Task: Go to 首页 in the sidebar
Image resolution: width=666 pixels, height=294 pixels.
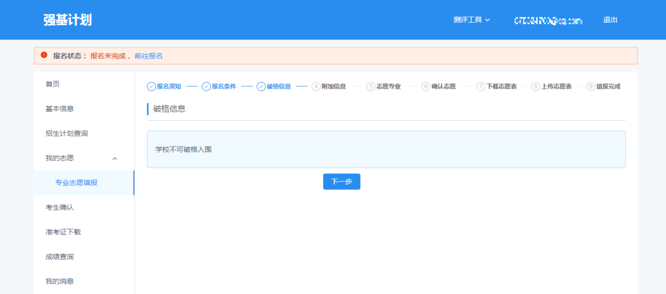Action: click(x=52, y=84)
